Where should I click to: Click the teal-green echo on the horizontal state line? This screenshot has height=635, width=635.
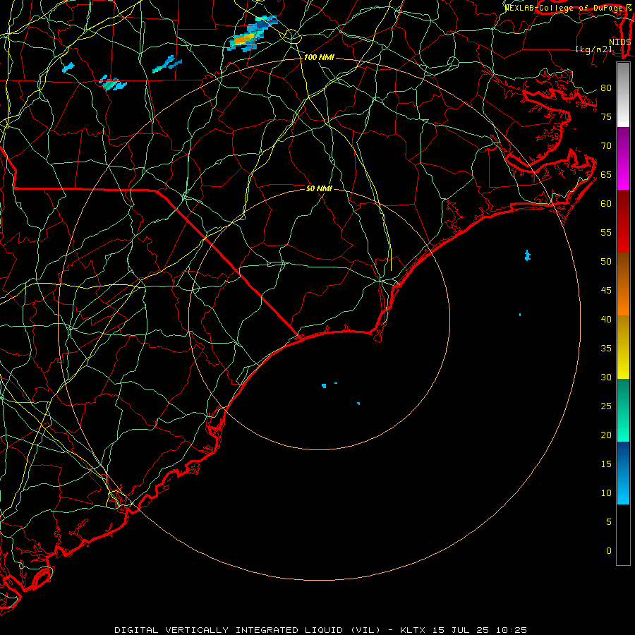(x=112, y=83)
